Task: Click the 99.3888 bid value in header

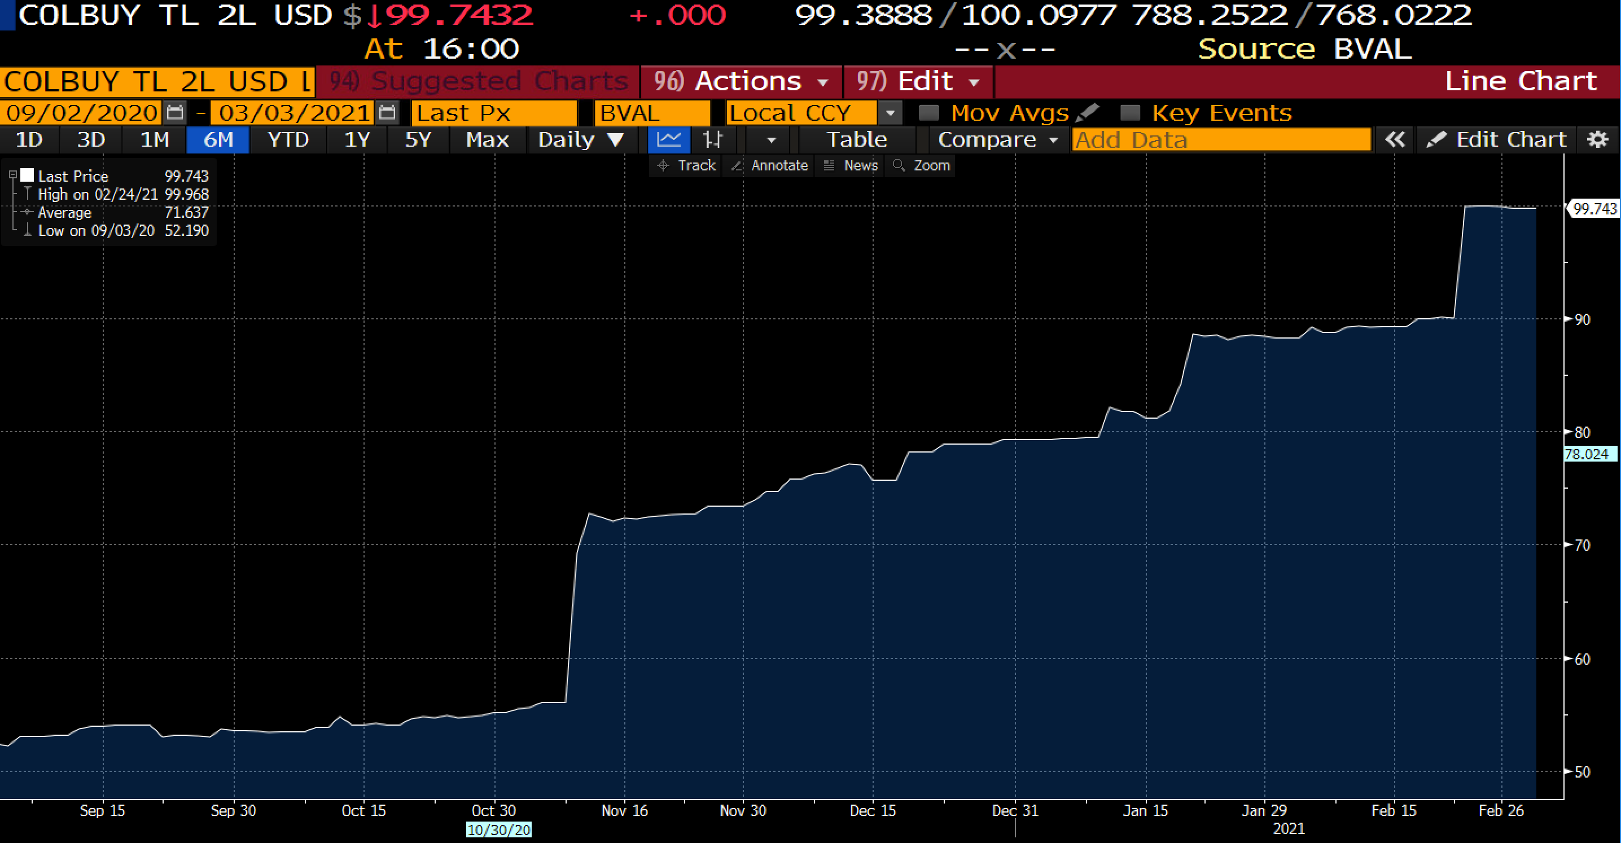Action: tap(864, 15)
